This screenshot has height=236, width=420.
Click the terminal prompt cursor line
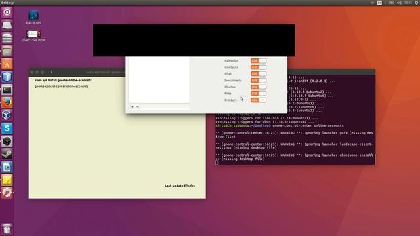click(217, 163)
